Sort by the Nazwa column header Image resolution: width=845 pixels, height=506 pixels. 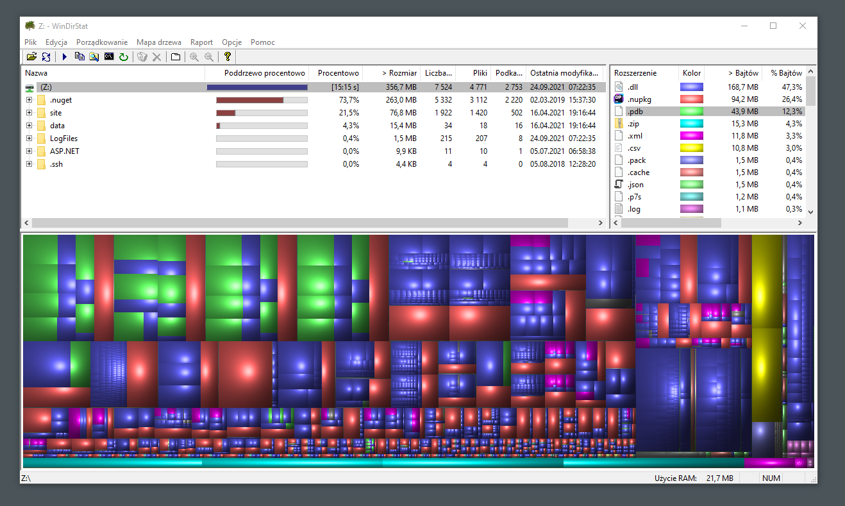(x=113, y=73)
